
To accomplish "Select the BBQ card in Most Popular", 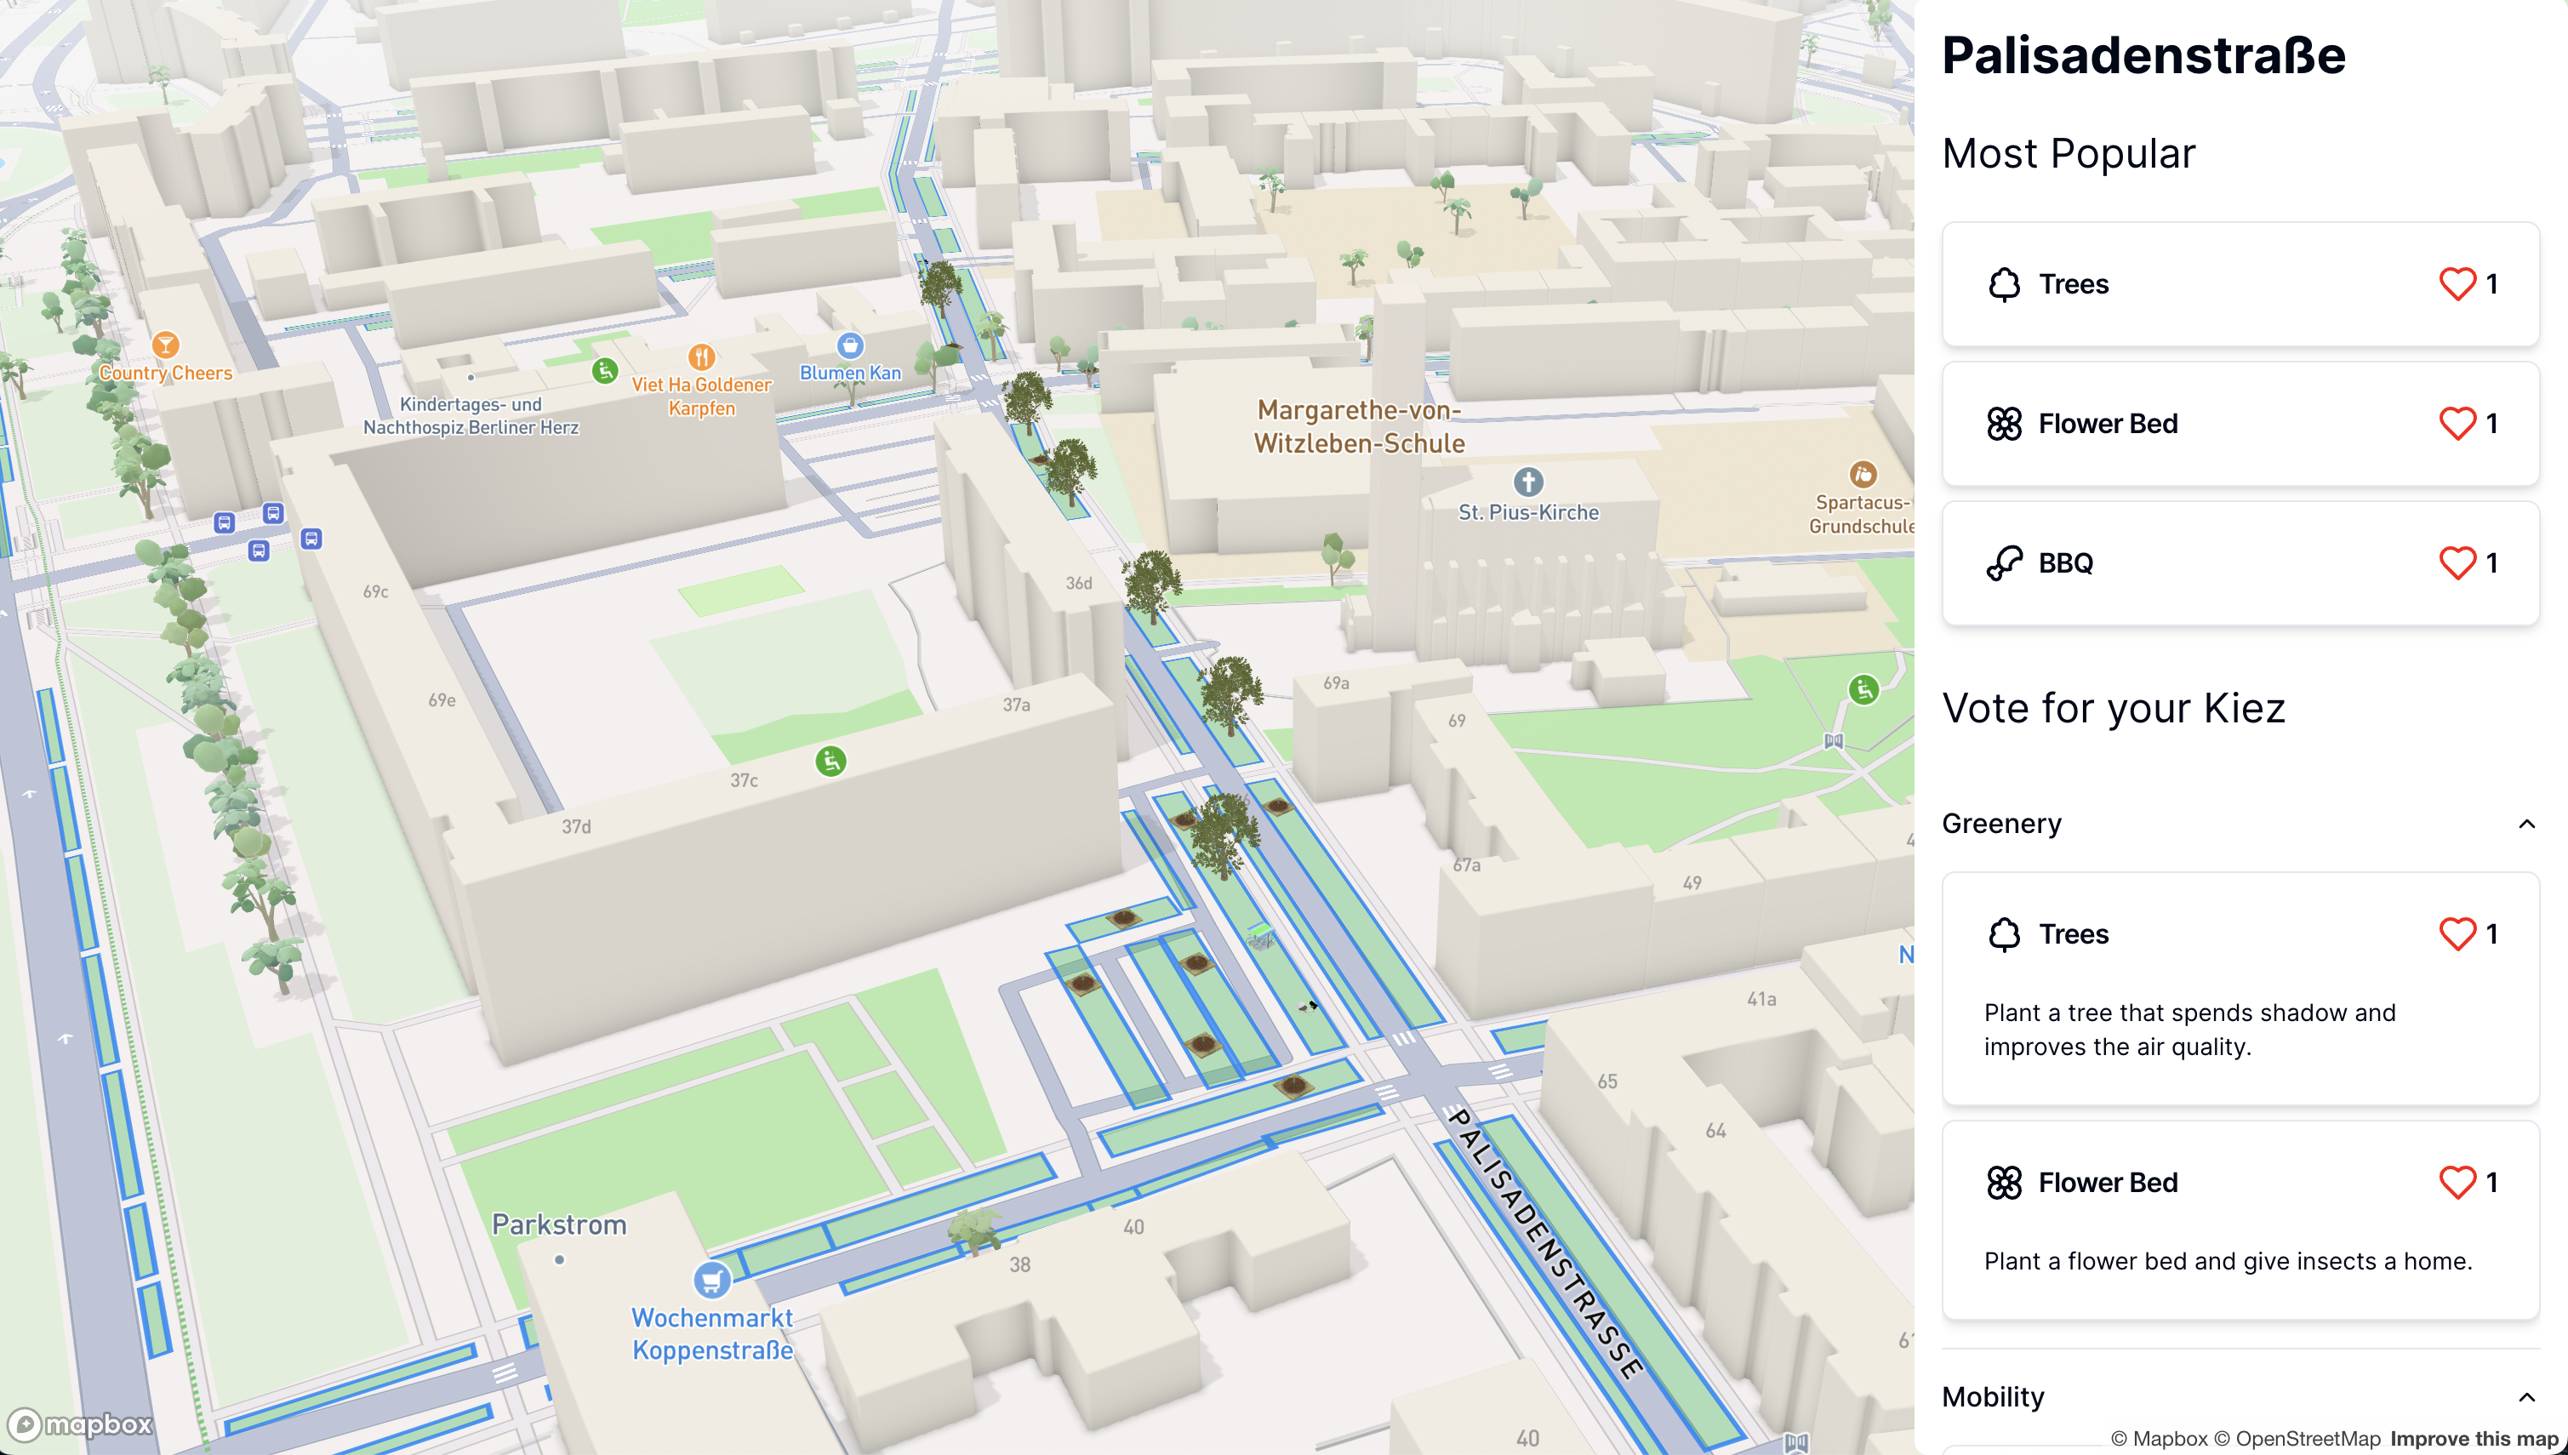I will pyautogui.click(x=2199, y=563).
